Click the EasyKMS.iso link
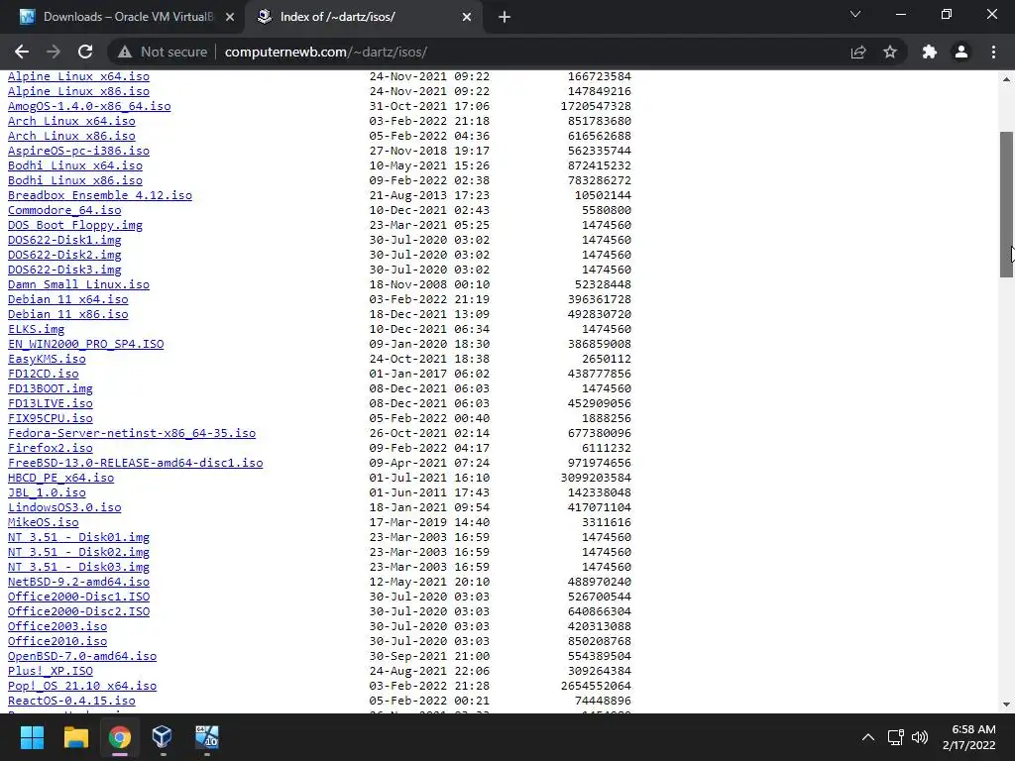This screenshot has height=761, width=1015. [x=47, y=359]
